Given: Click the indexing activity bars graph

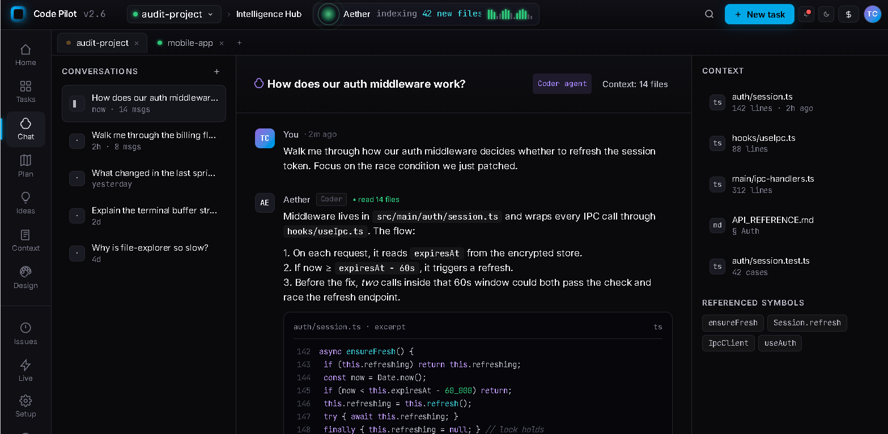Looking at the screenshot, I should coord(509,14).
